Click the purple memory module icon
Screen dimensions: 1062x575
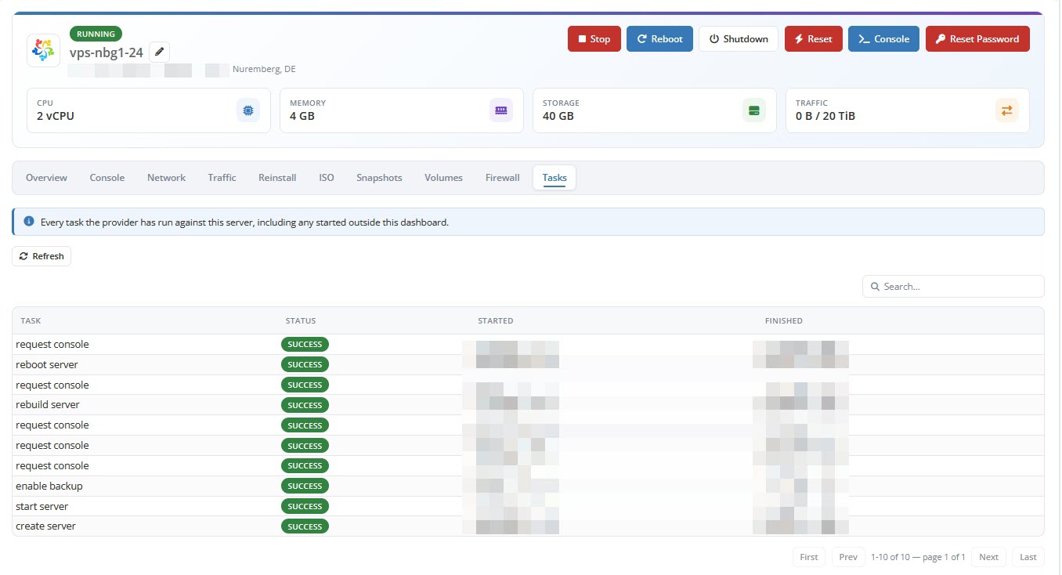point(501,110)
